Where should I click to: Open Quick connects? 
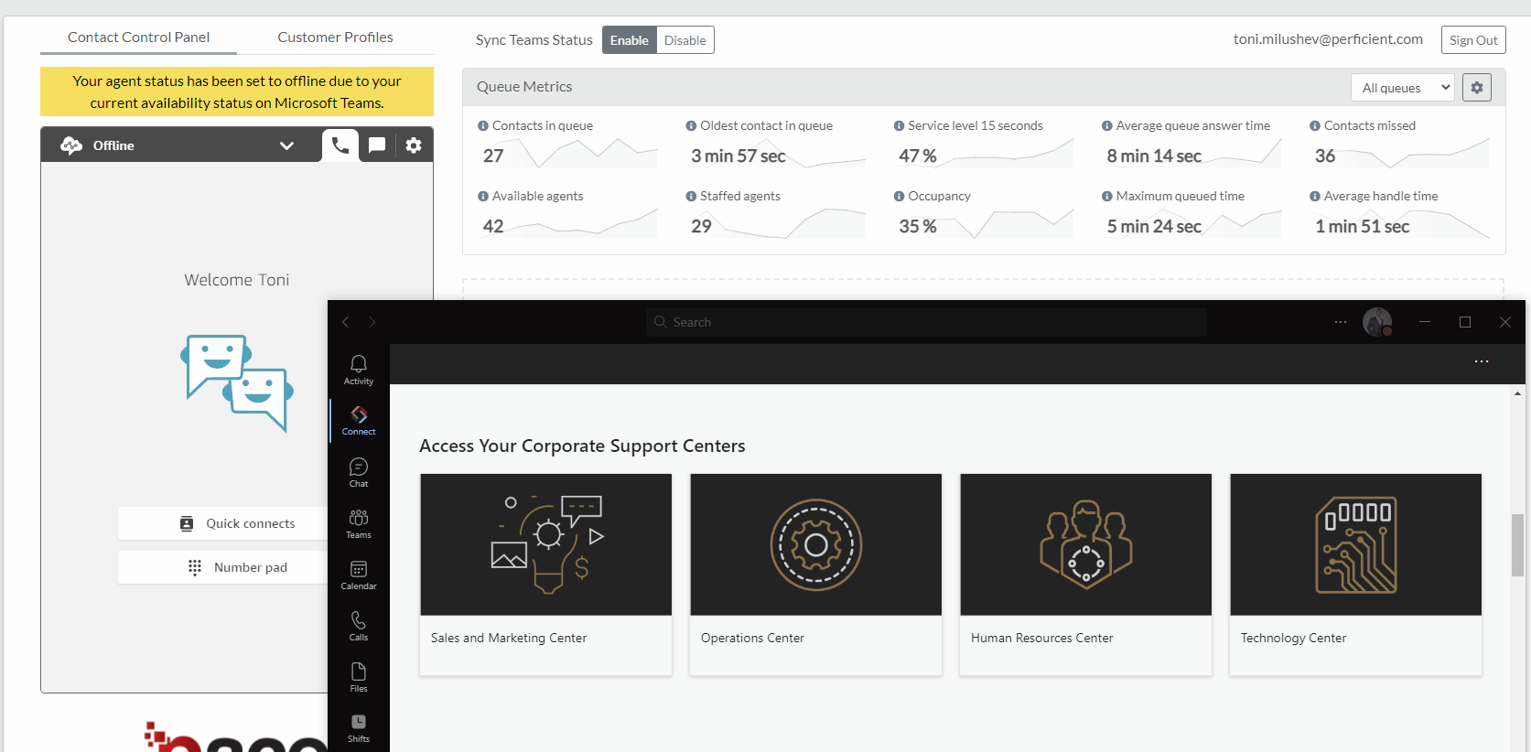pos(222,523)
